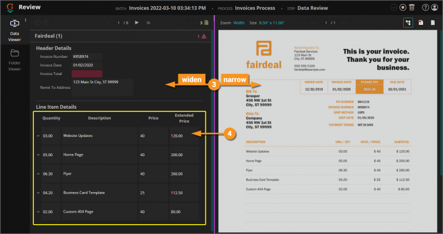Click the fairdeal logo on invoice
The height and width of the screenshot is (234, 443).
[264, 55]
